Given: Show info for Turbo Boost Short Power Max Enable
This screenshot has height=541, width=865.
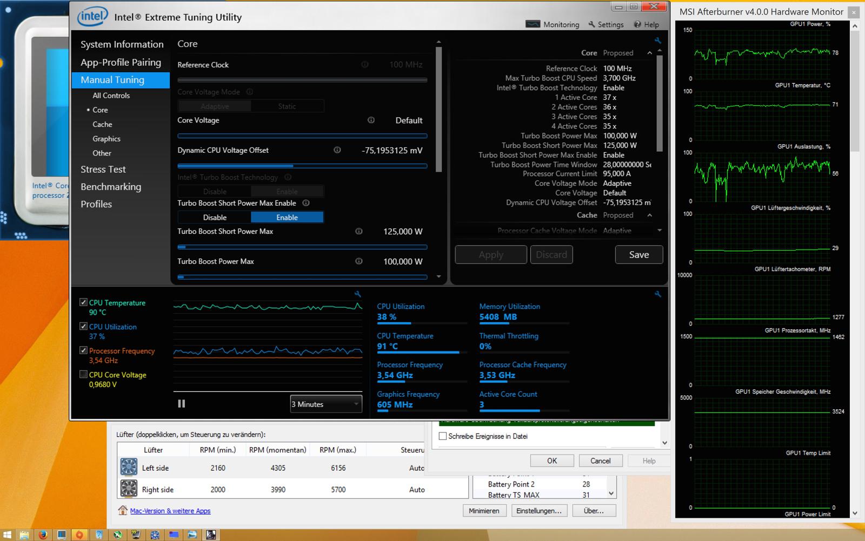Looking at the screenshot, I should (x=306, y=203).
